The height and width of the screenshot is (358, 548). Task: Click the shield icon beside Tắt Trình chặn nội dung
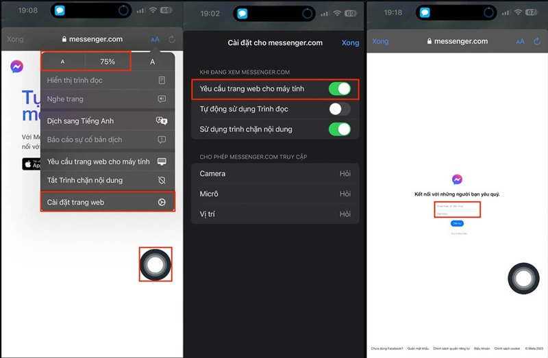tap(162, 180)
